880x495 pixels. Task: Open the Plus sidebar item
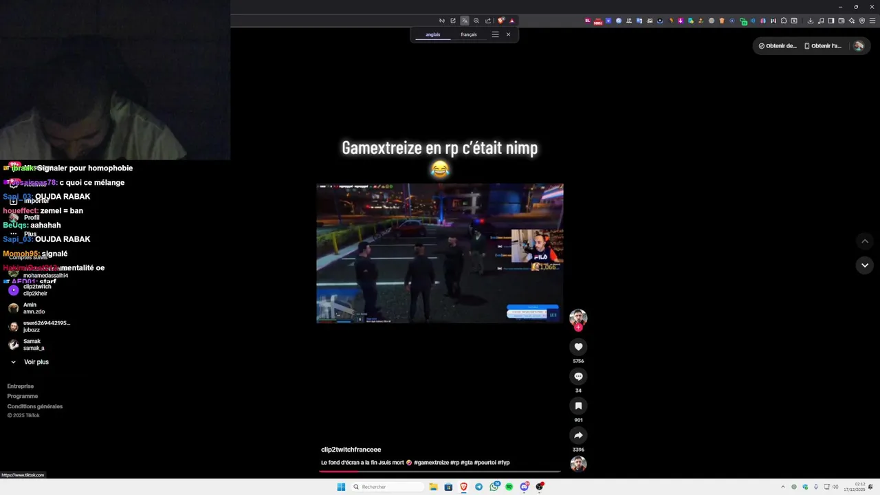pos(23,234)
